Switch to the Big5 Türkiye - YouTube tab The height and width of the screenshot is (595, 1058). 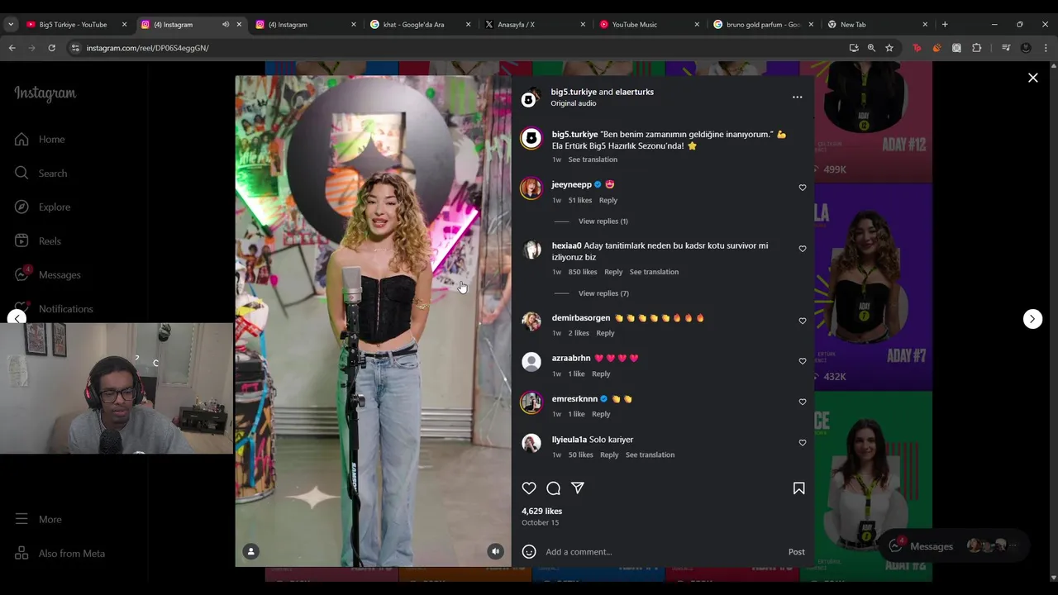coord(73,24)
